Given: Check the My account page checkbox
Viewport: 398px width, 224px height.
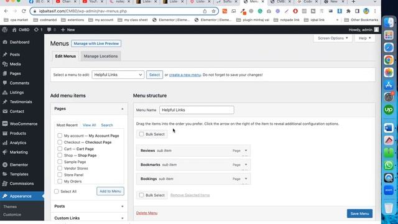Looking at the screenshot, I should coord(60,136).
